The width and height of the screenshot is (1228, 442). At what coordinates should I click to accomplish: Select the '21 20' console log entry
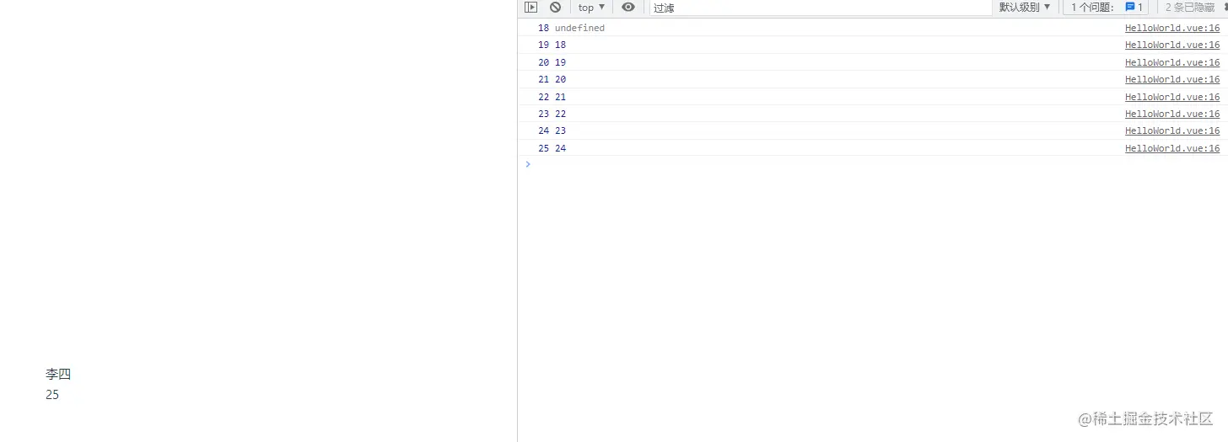pyautogui.click(x=873, y=79)
